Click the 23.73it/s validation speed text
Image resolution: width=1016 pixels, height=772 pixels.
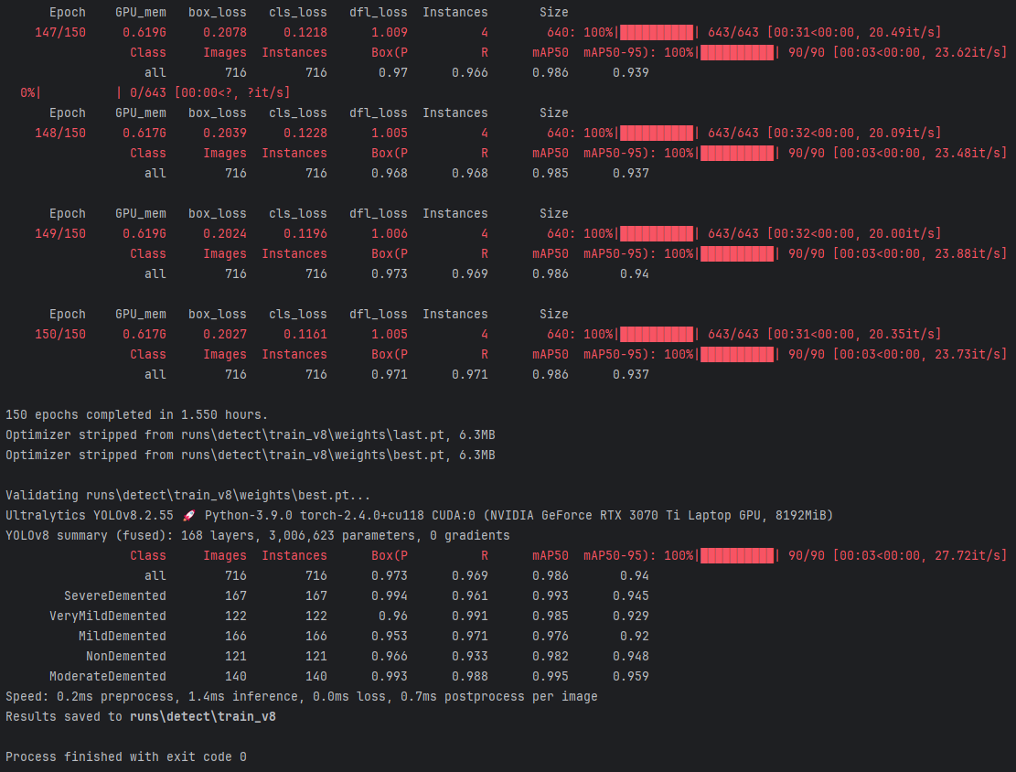[x=968, y=354]
